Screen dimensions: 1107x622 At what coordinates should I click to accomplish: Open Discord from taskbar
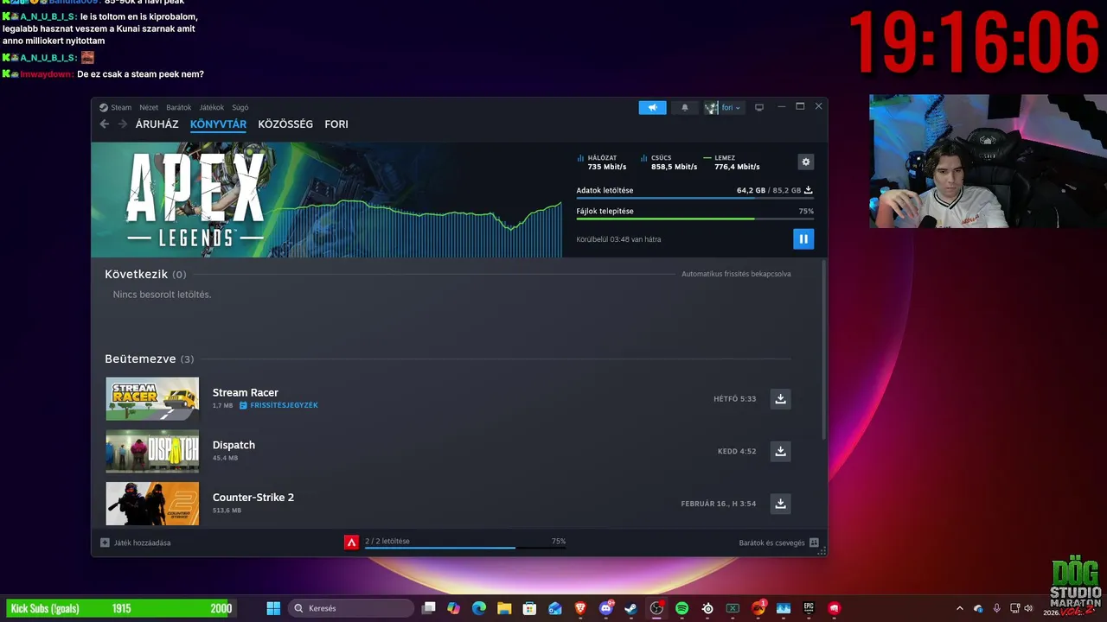coord(606,608)
